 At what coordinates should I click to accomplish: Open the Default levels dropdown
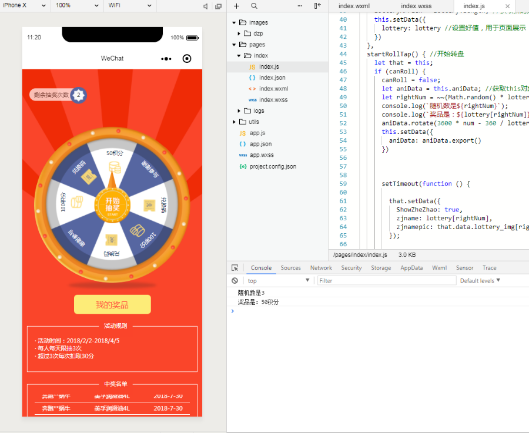[480, 281]
